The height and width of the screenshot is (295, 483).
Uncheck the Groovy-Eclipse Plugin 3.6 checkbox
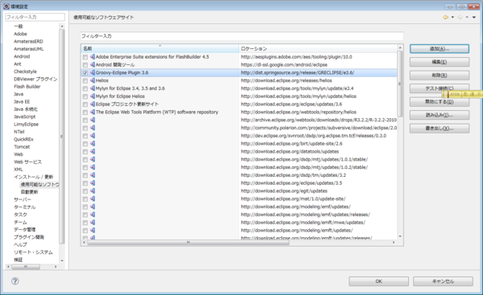(x=85, y=73)
